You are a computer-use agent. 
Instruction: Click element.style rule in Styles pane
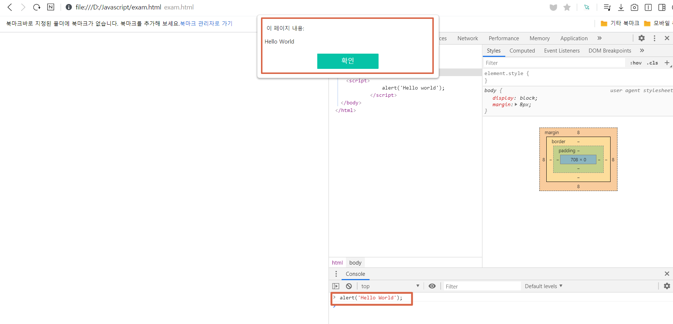(506, 73)
